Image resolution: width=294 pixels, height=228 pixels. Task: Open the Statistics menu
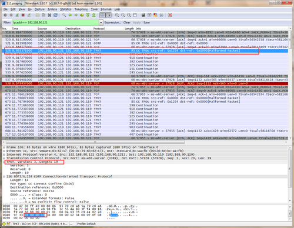[66, 9]
